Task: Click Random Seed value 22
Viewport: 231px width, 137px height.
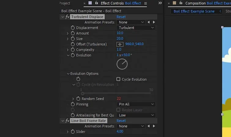Action: point(119,98)
